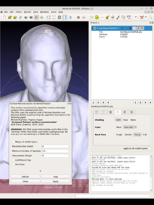Screen dimensions: 154x205
Task: Choose Single back-face mode
Action: click(119, 135)
